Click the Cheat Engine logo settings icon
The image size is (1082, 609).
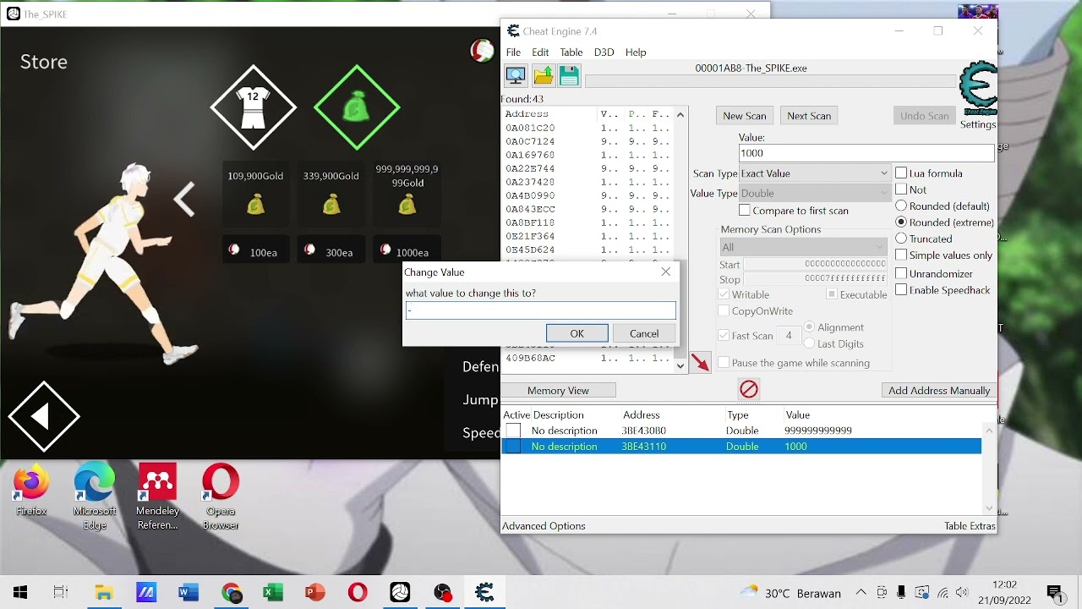979,89
